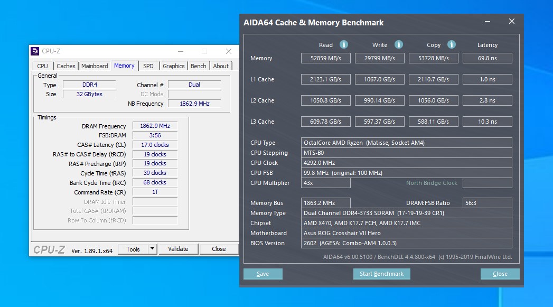Click the L3 Cache Latency value 10.3 ns
This screenshot has width=553, height=307.
point(488,122)
